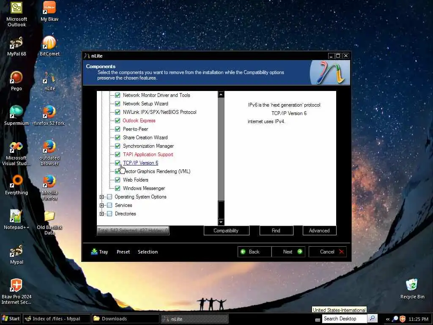The image size is (433, 325).
Task: Open BitComet desktop icon
Action: coord(49,46)
